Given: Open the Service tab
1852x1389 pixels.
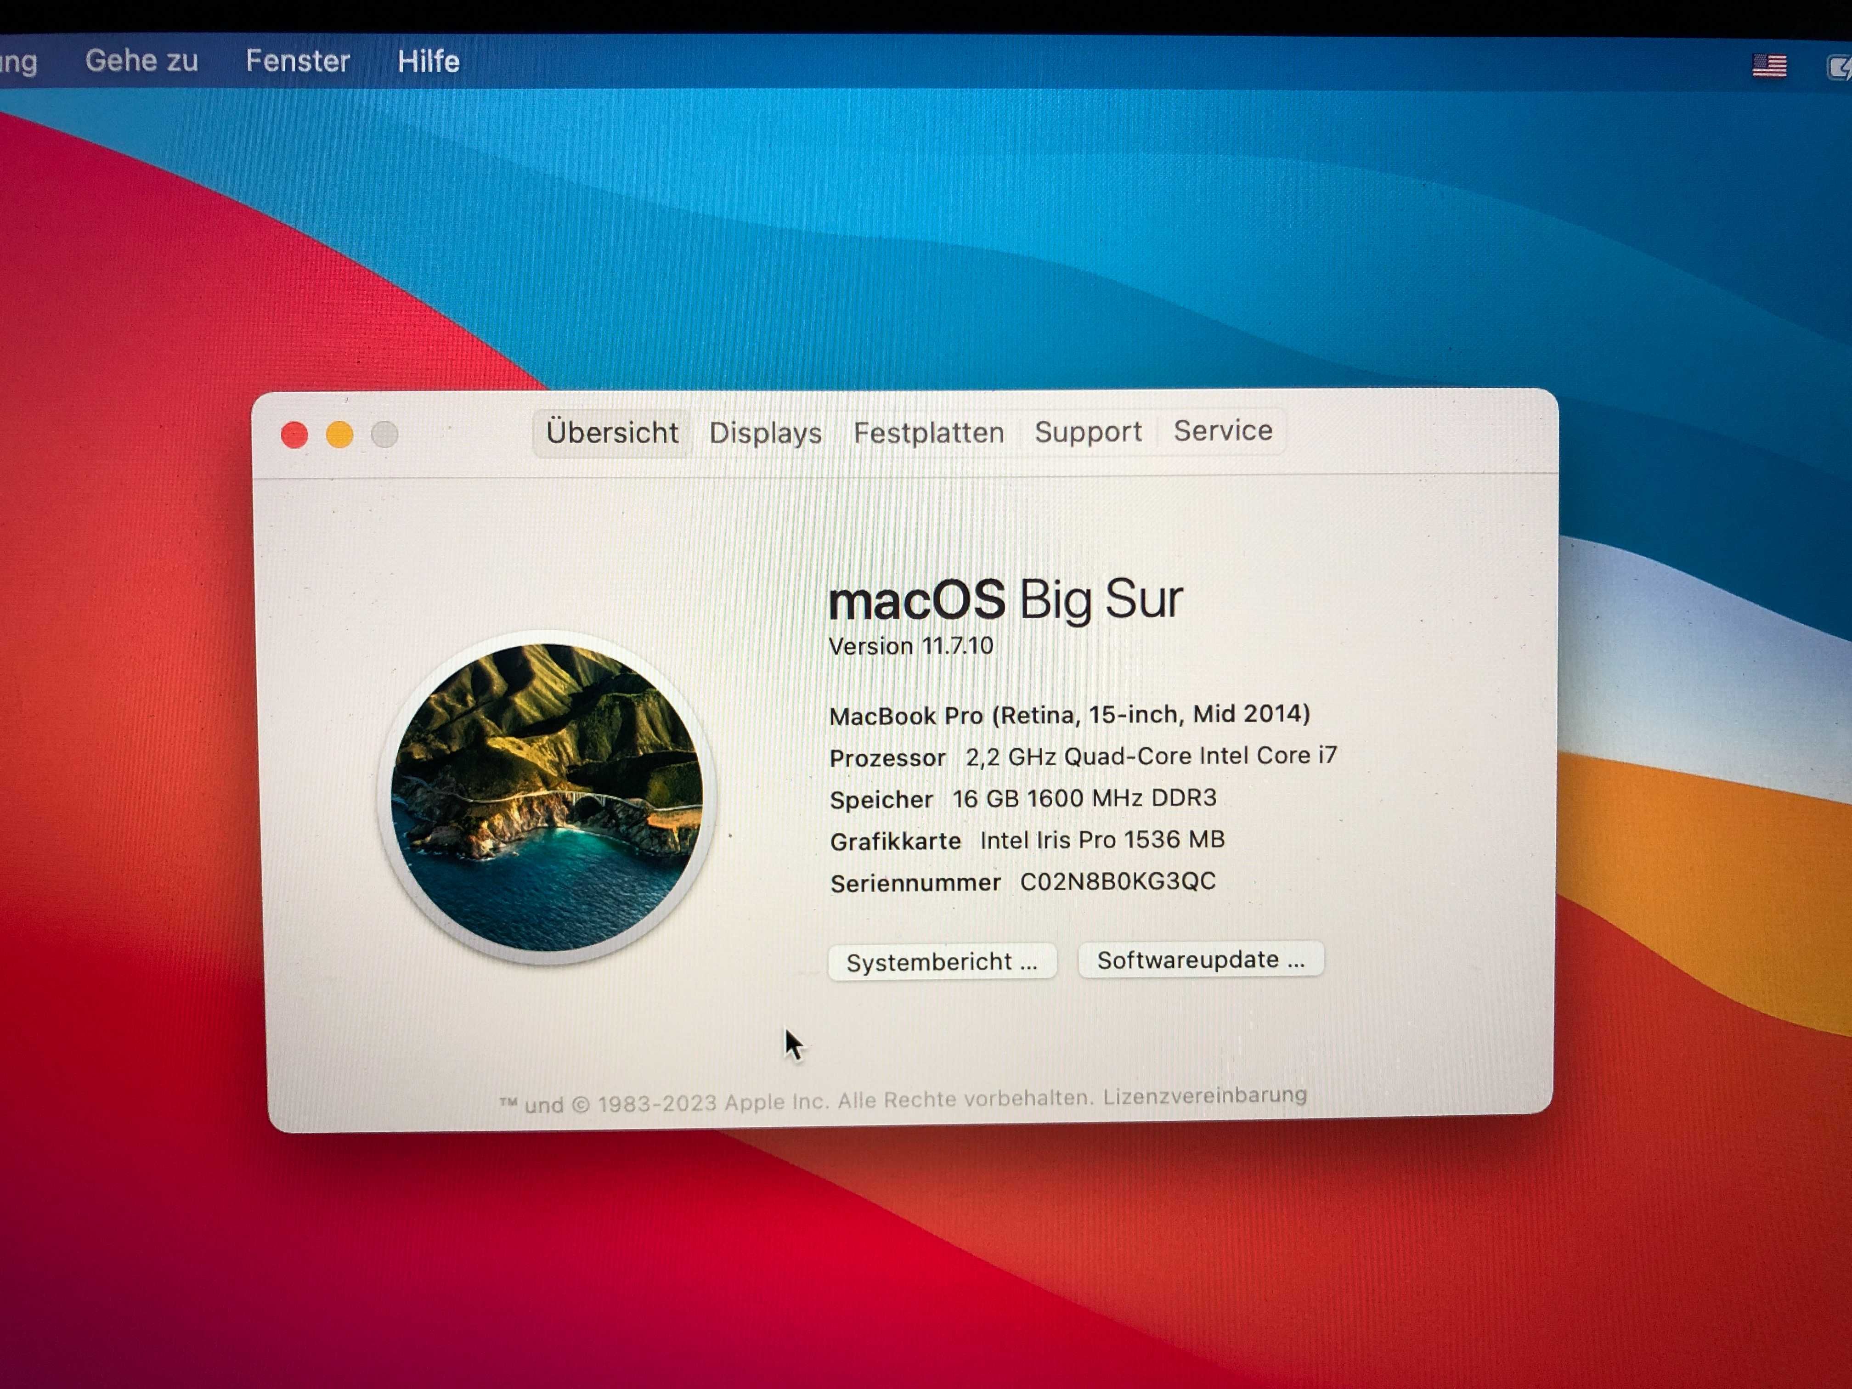Looking at the screenshot, I should tap(1222, 430).
